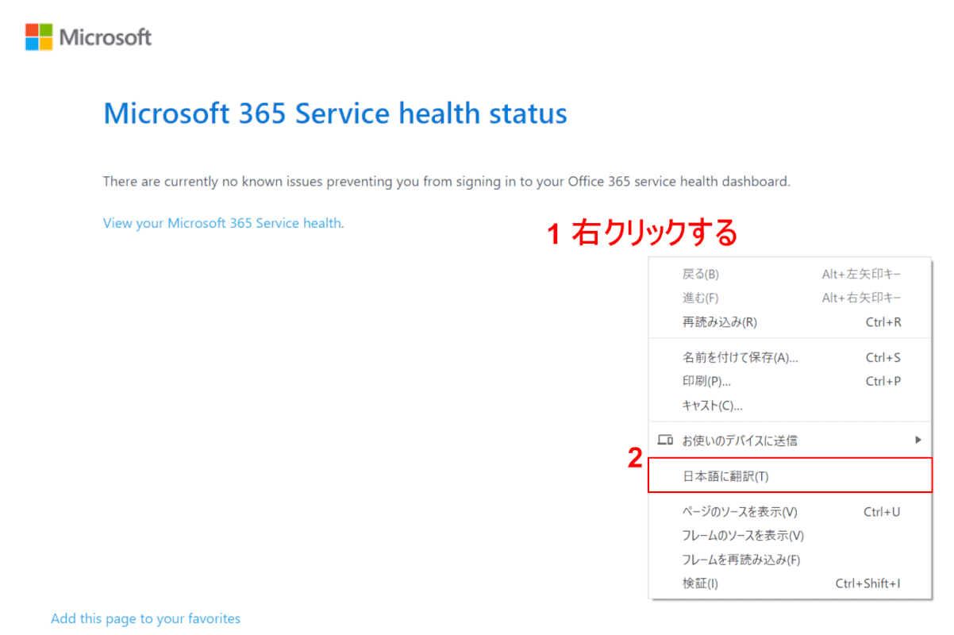Click the device icon beside お使いのデバイスに送信

click(666, 440)
